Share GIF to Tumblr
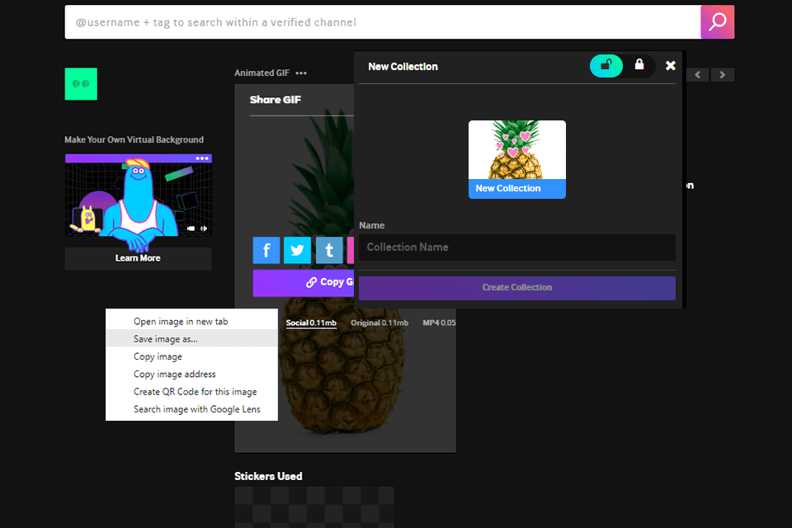792x528 pixels. point(329,250)
